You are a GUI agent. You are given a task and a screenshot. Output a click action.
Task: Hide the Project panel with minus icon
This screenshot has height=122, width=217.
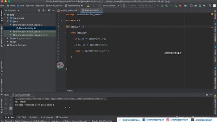(54, 11)
